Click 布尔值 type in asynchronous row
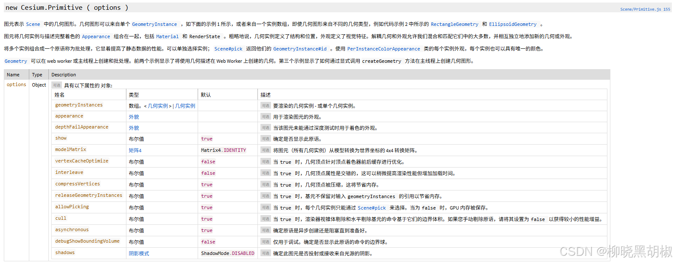 pos(137,230)
